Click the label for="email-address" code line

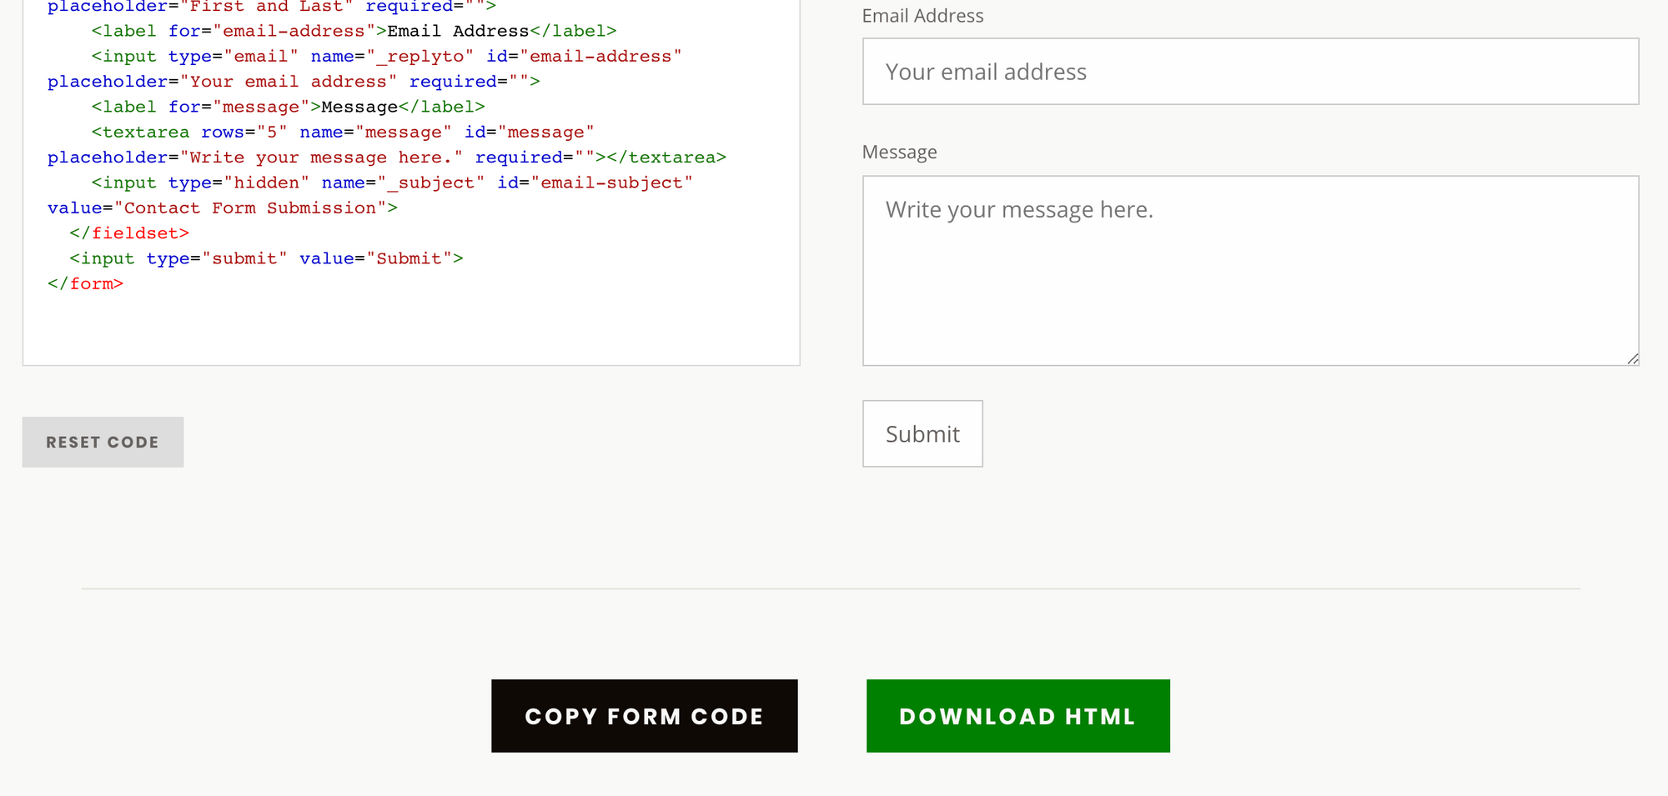tap(354, 31)
